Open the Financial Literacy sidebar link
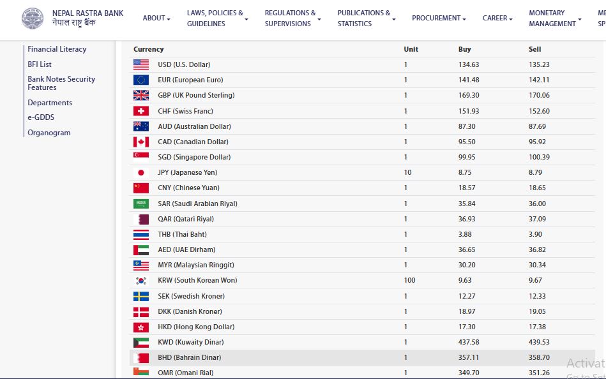Viewport: 606px width, 379px height. 57,49
